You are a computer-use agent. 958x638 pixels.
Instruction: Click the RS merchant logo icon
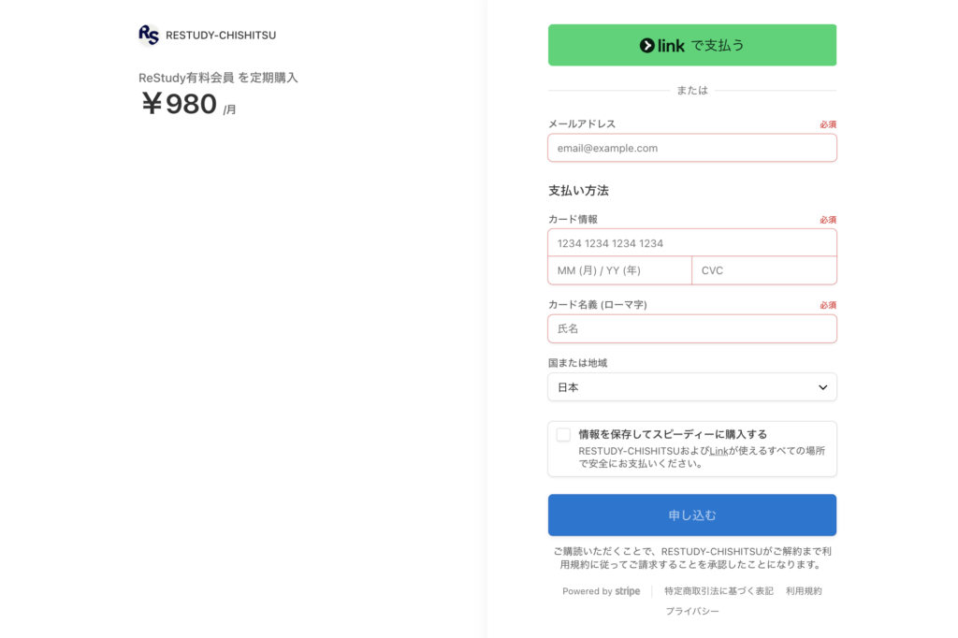(149, 36)
